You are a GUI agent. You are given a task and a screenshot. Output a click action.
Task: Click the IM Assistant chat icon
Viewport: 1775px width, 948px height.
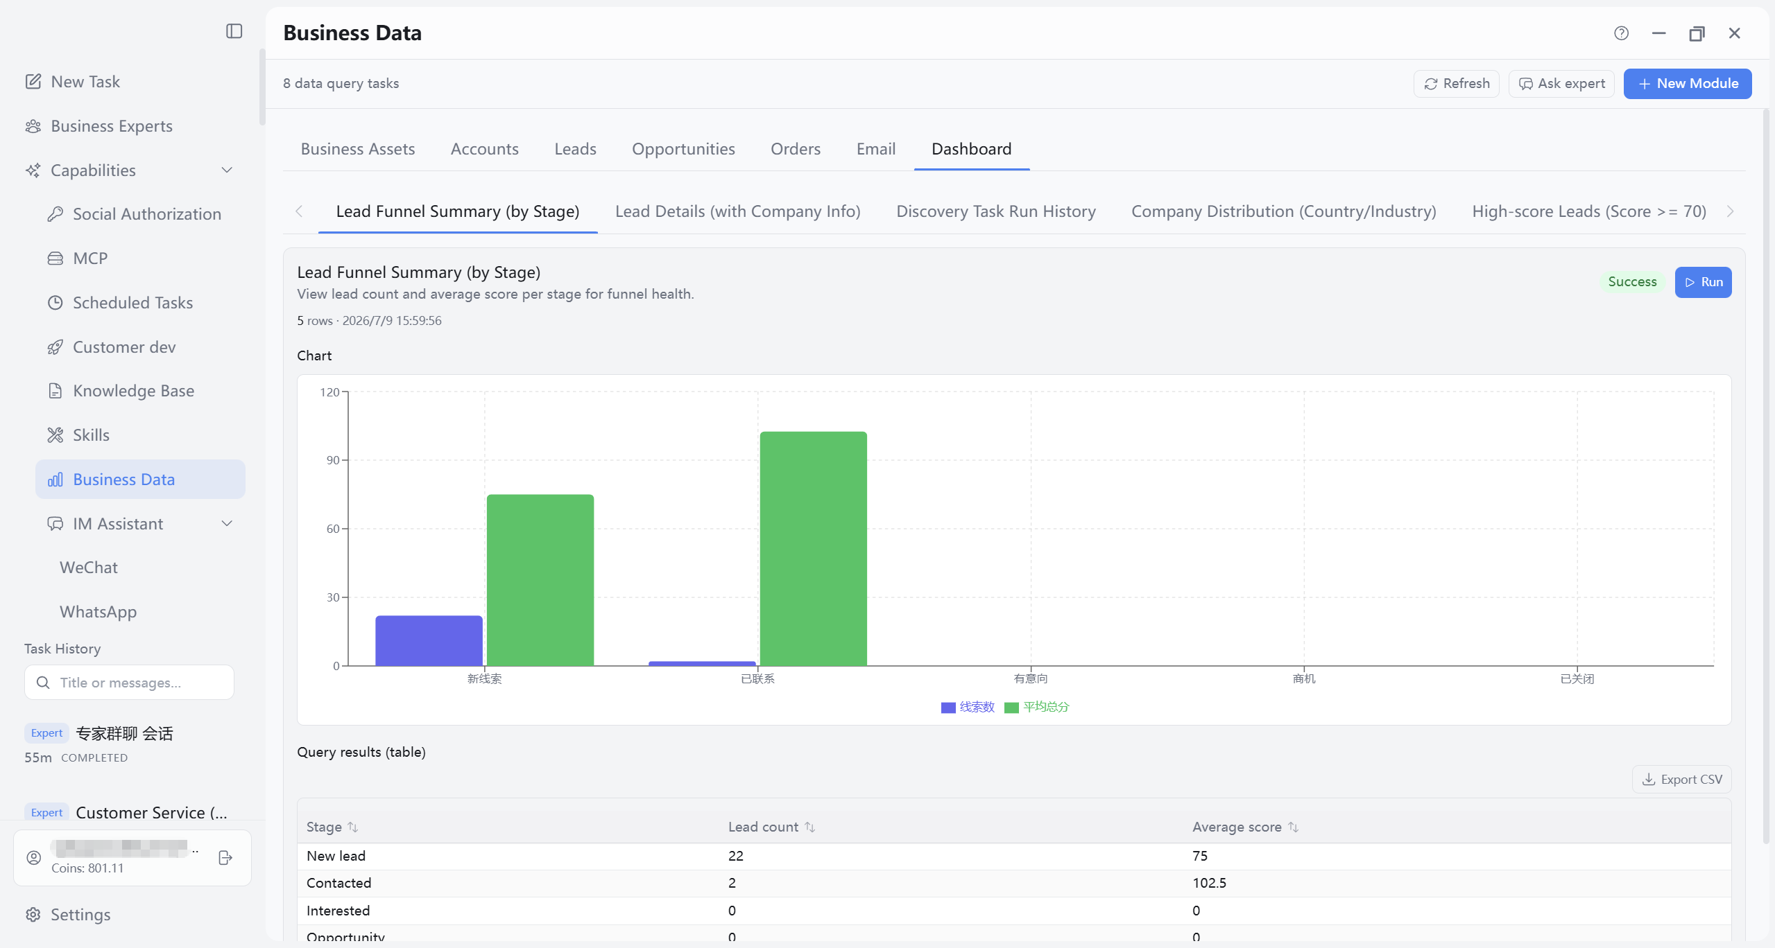(x=55, y=524)
